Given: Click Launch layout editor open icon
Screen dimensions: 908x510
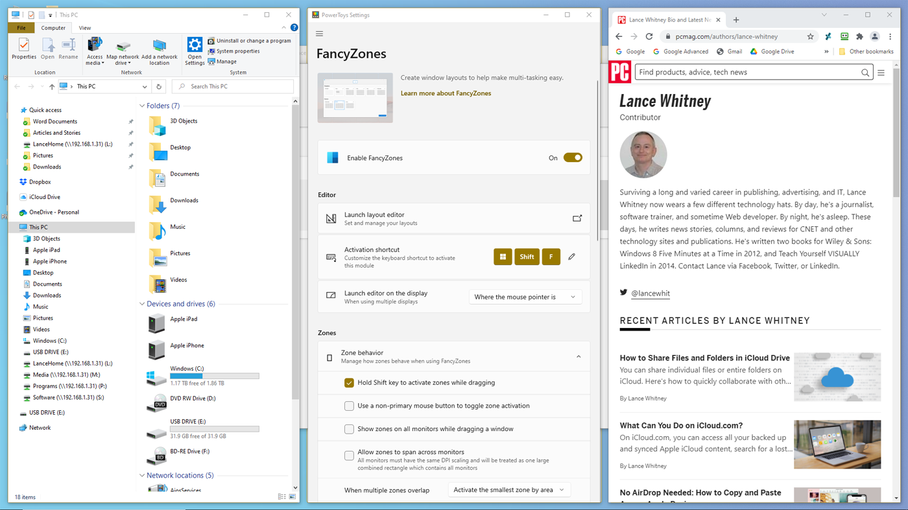Looking at the screenshot, I should point(577,218).
